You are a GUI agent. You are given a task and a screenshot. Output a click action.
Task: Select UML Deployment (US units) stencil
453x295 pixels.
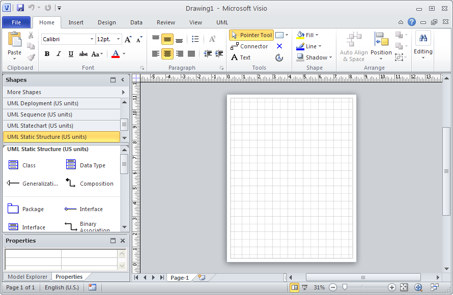62,103
